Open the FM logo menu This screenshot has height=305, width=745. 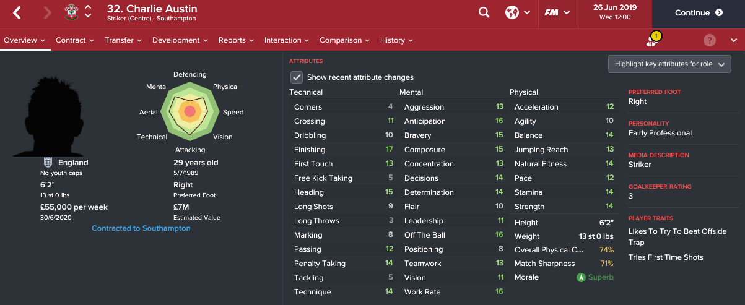(x=557, y=12)
